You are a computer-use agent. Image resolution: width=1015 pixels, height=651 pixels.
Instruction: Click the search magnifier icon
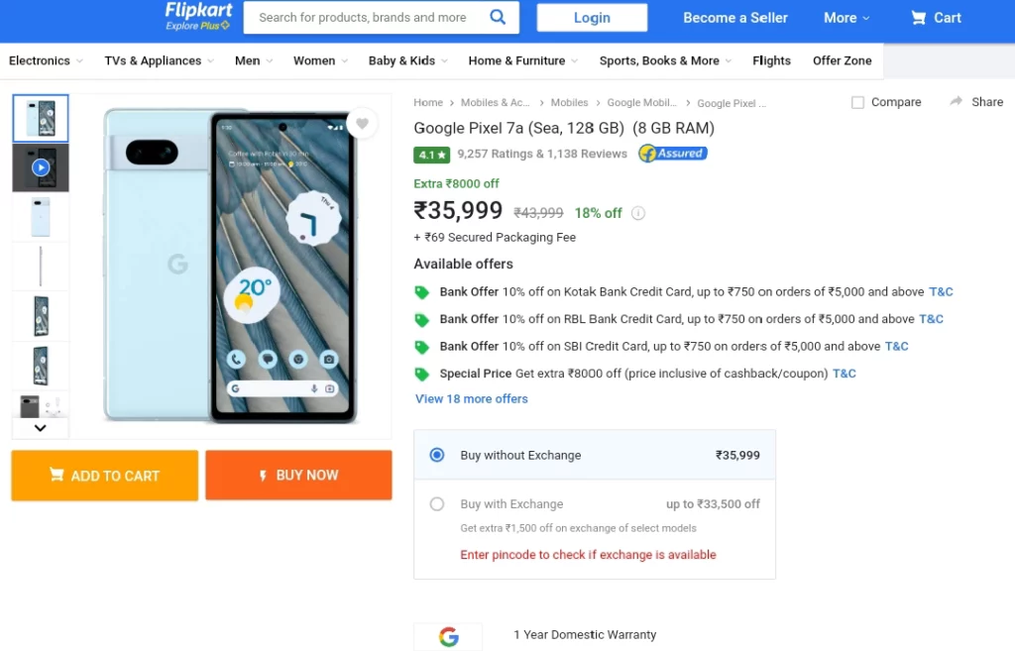tap(498, 17)
